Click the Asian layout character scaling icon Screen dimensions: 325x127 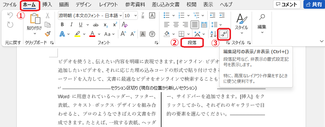click(x=197, y=34)
